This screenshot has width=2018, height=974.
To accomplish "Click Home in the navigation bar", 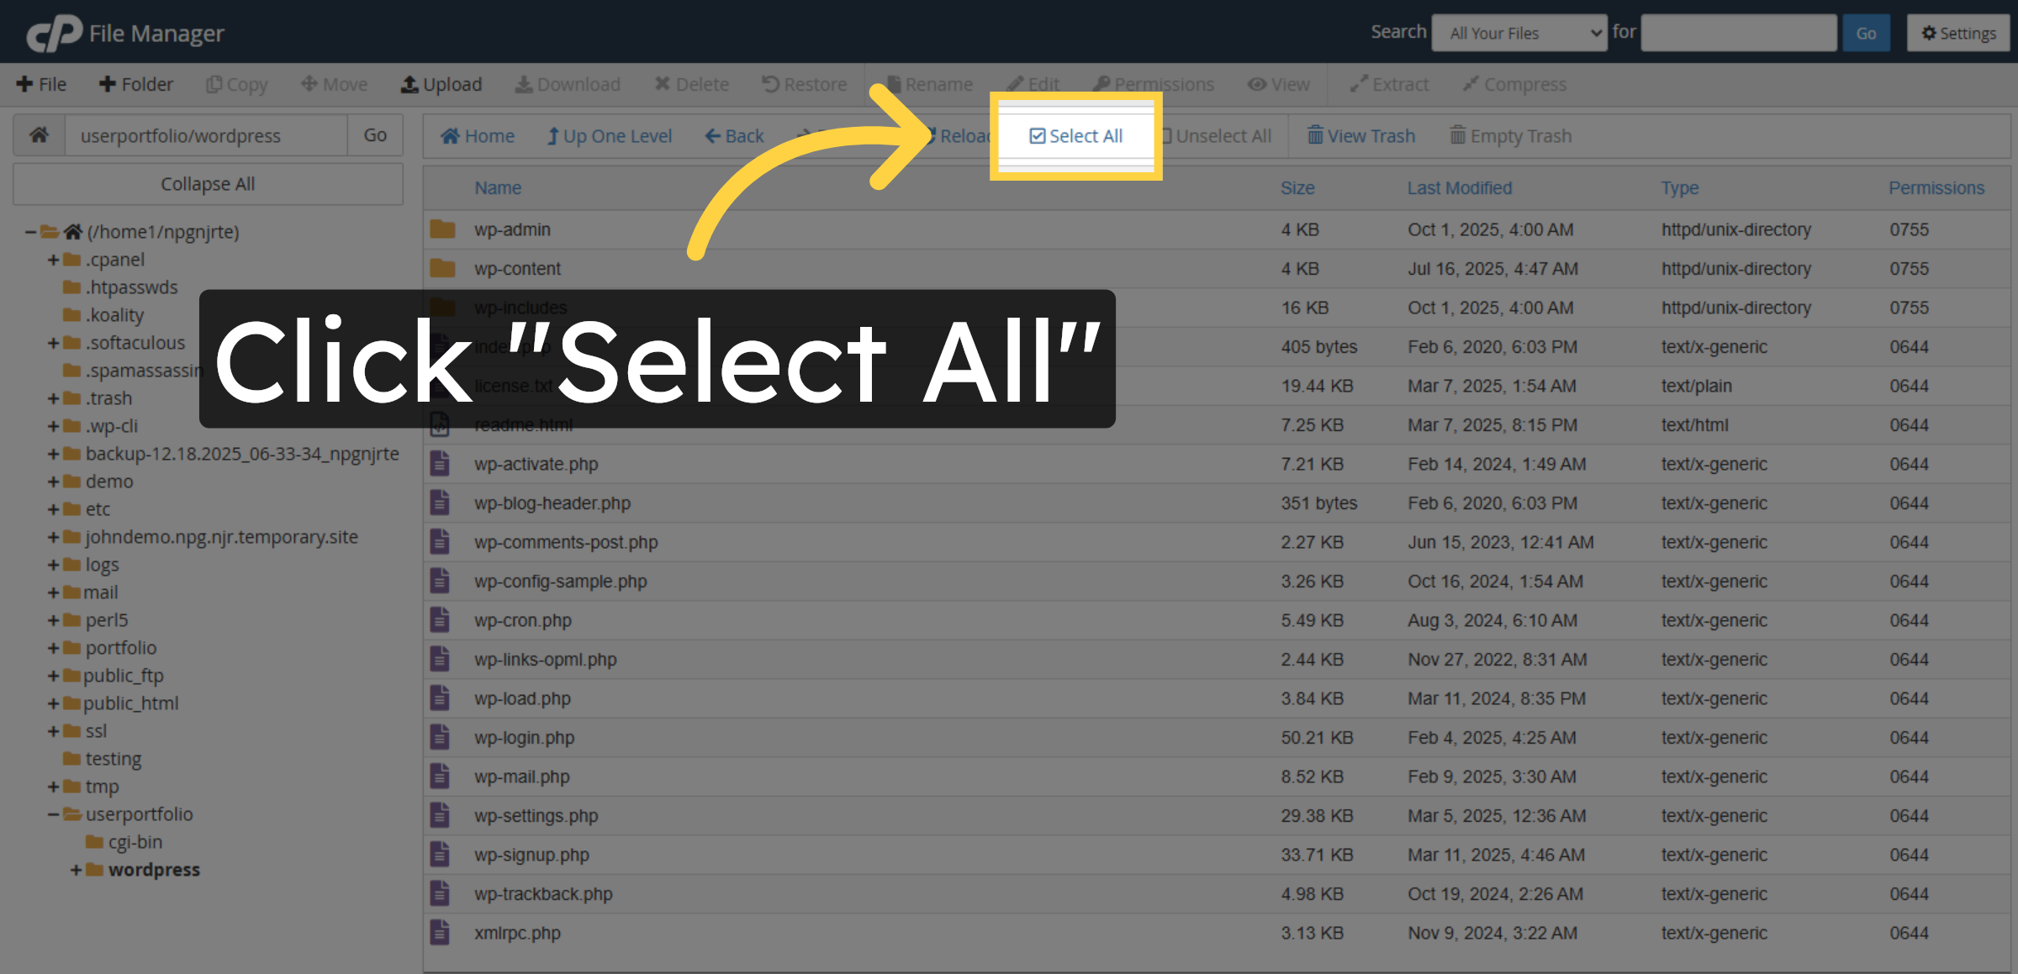I will pos(477,135).
